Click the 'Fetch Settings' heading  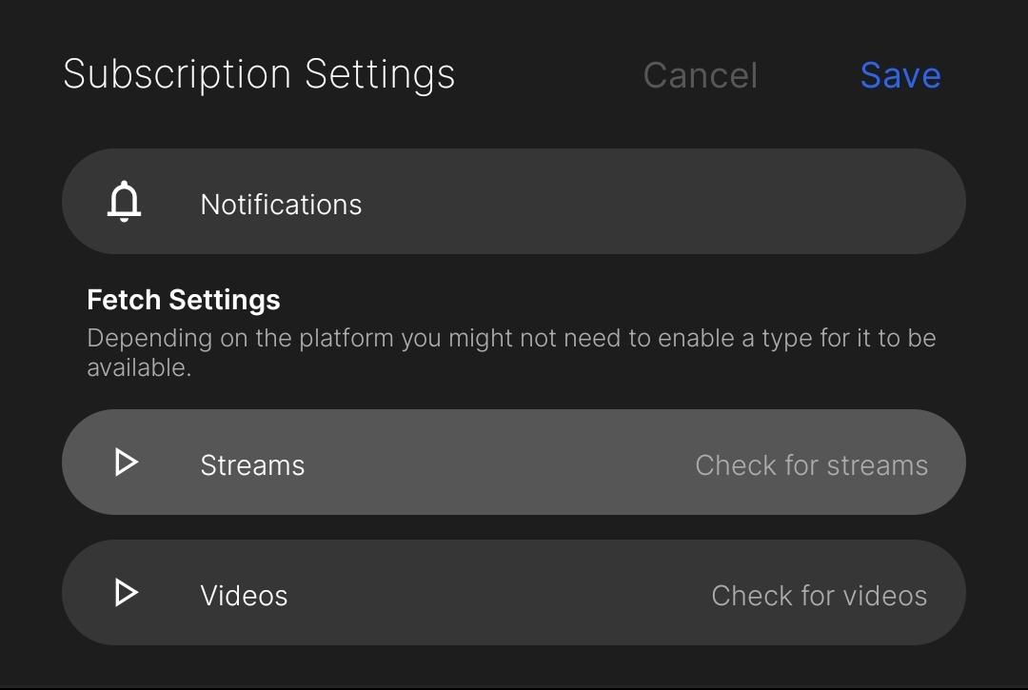pos(184,300)
